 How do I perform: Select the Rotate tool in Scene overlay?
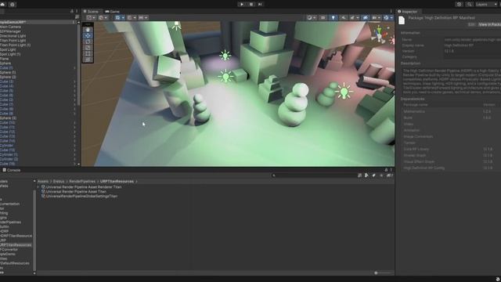(88, 42)
